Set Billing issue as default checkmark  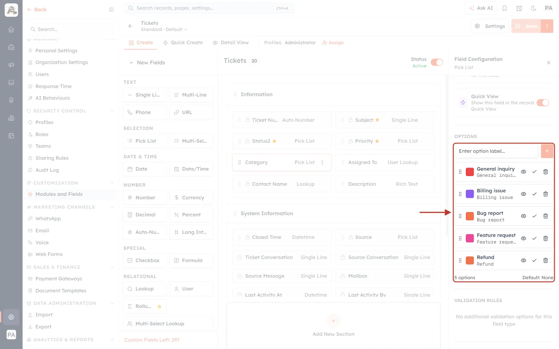coord(534,194)
